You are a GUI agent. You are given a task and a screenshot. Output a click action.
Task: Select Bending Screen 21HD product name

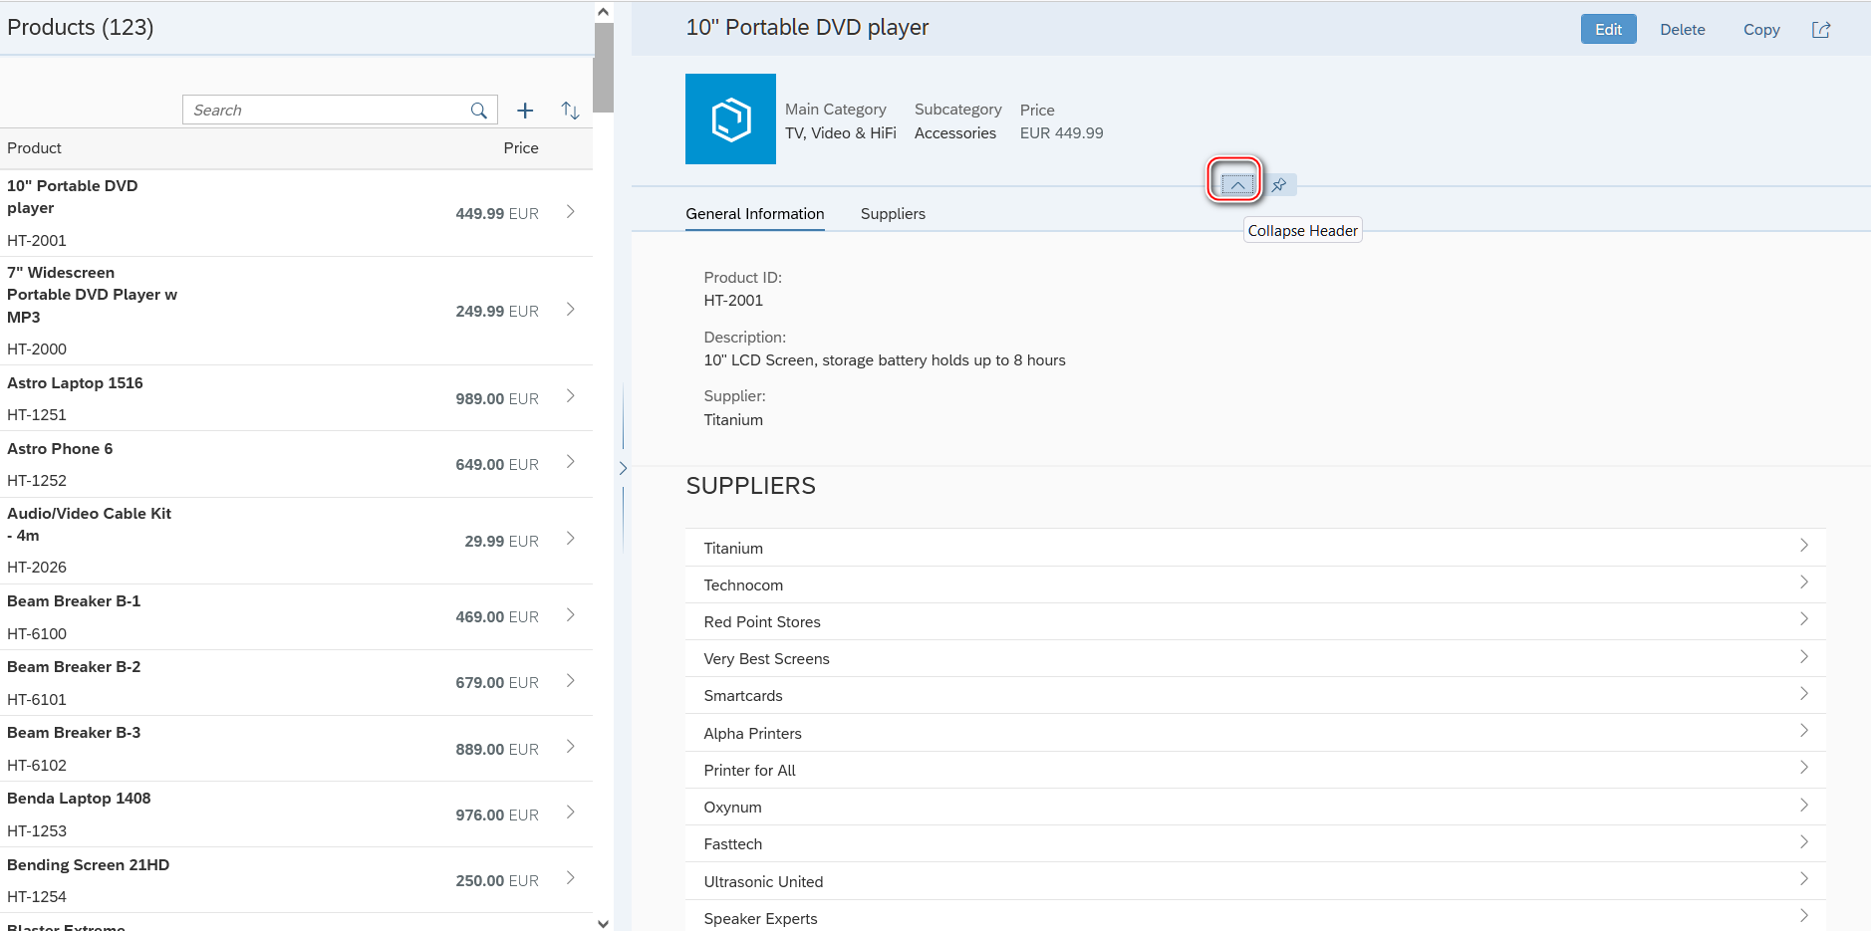(89, 865)
